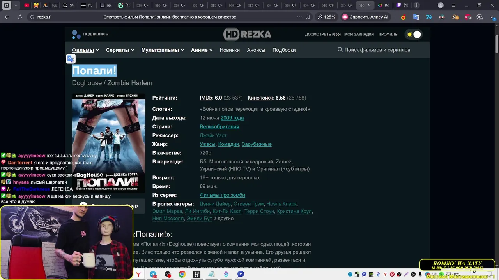Open the Кинопоиск rating link
The image size is (499, 280).
pos(260,98)
